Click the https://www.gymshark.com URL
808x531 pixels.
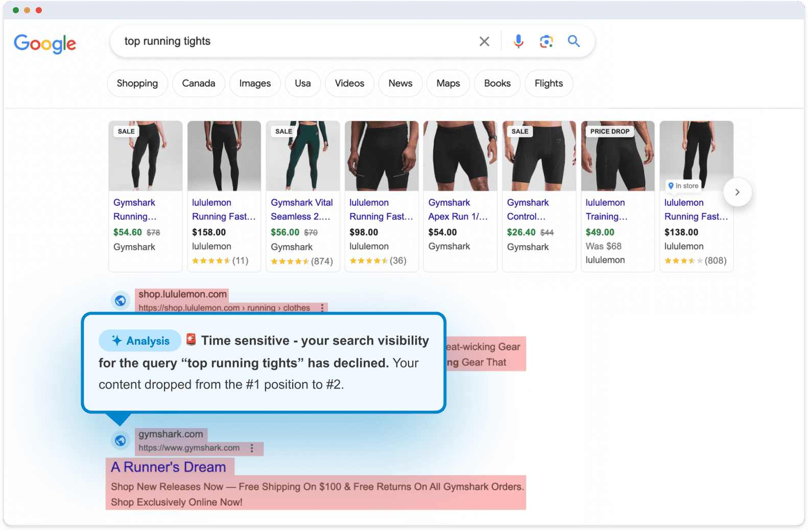point(189,448)
